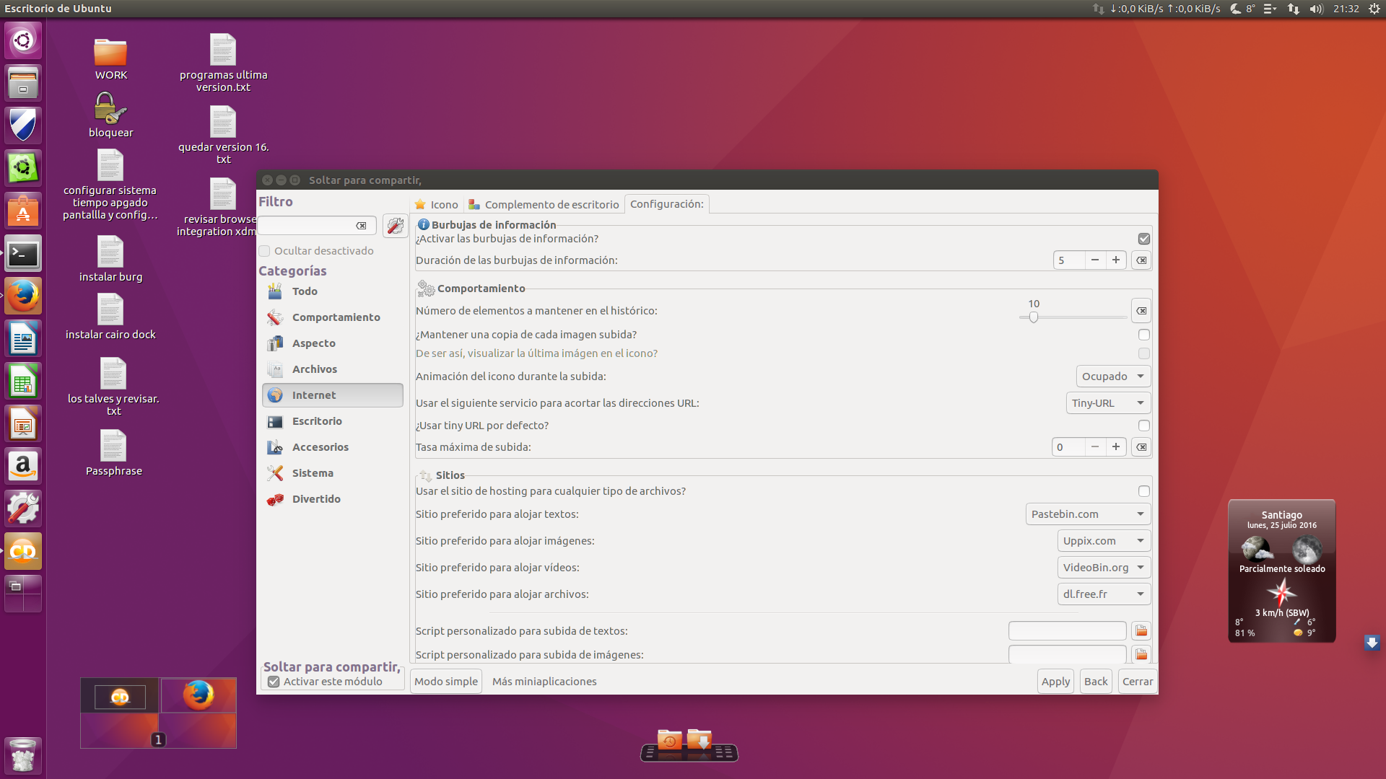This screenshot has height=779, width=1386.
Task: Select the bloquear padlock desktop icon
Action: tap(110, 115)
